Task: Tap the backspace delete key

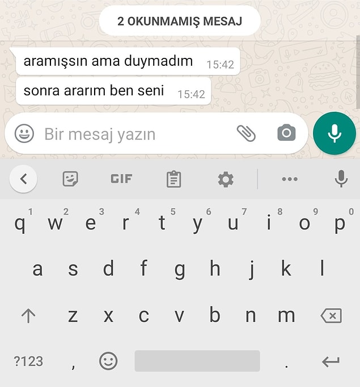Action: [331, 316]
